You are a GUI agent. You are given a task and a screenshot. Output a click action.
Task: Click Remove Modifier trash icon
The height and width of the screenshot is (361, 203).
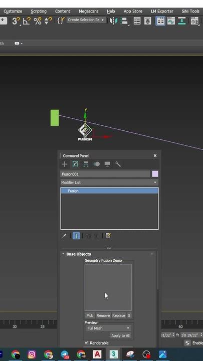96,236
